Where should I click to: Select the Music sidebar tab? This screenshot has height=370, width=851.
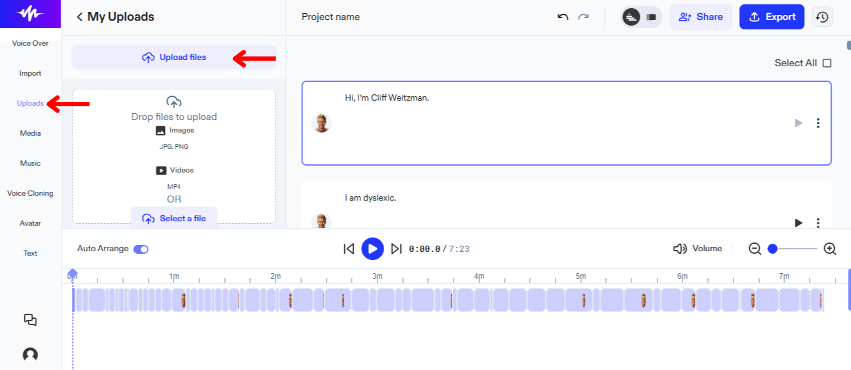click(30, 163)
